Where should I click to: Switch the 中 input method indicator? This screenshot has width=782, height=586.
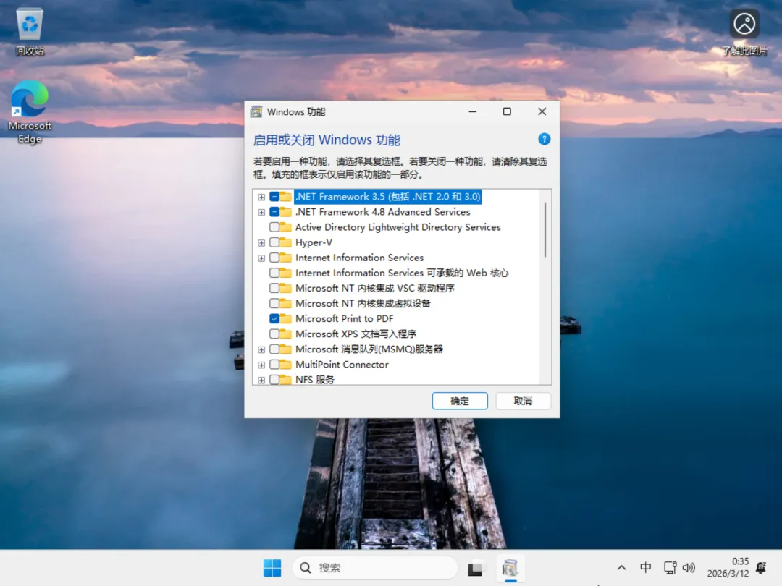(x=645, y=568)
